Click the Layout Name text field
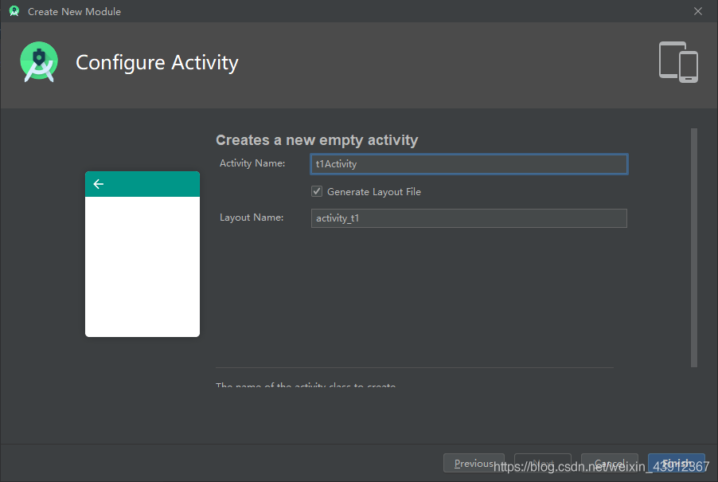Viewport: 718px width, 482px height. click(x=469, y=218)
